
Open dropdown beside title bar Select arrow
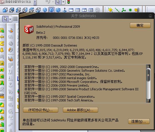tap(63, 2)
